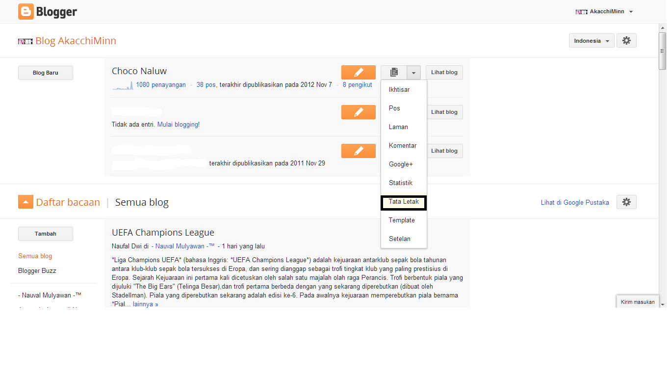670x377 pixels.
Task: Open 1080 penayangan link
Action: click(161, 85)
